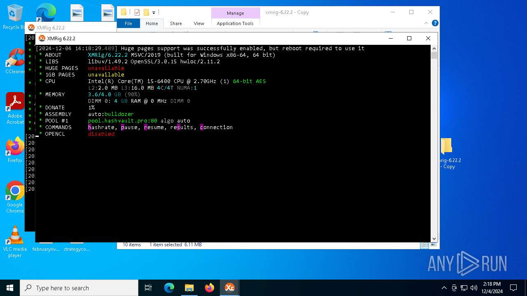Select Microsoft Edge desktop icon
The image size is (527, 296).
(46, 12)
